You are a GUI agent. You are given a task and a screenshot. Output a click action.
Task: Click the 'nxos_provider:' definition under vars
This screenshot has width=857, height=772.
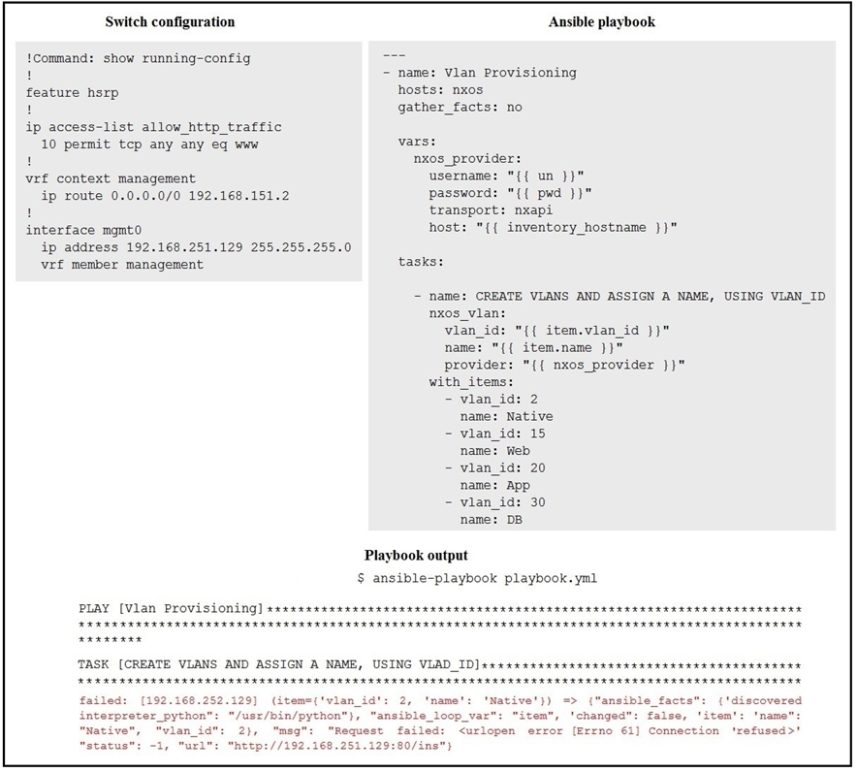pos(468,158)
